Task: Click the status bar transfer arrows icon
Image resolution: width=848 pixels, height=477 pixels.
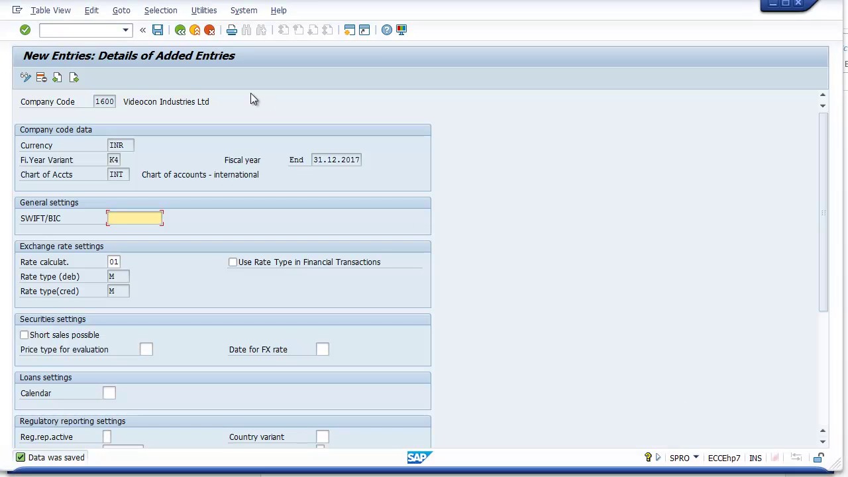Action: pos(796,458)
